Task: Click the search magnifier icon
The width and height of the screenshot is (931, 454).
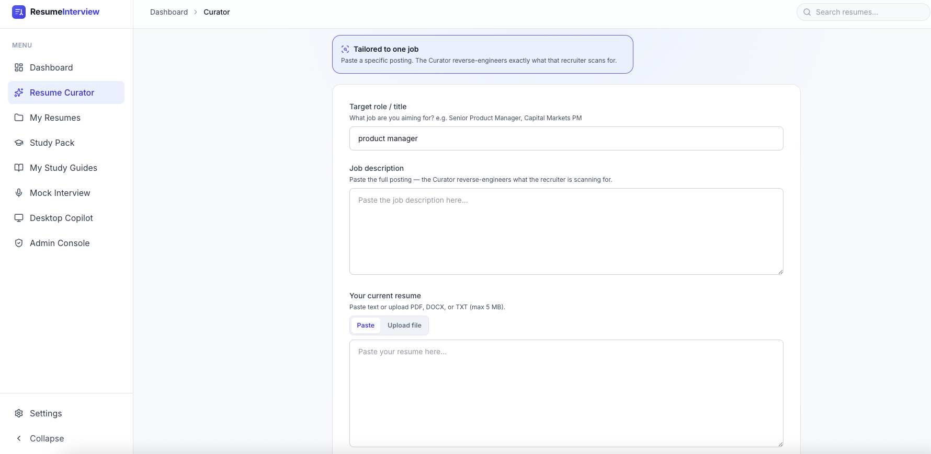Action: click(807, 12)
